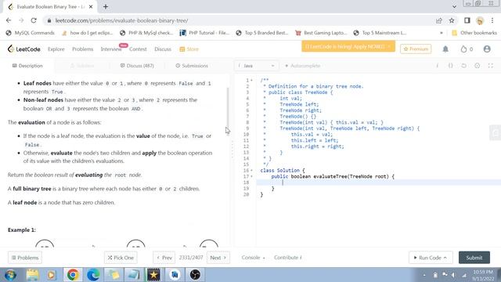Click the editor info icon
Screen dimensions: 501x282
coord(437,66)
